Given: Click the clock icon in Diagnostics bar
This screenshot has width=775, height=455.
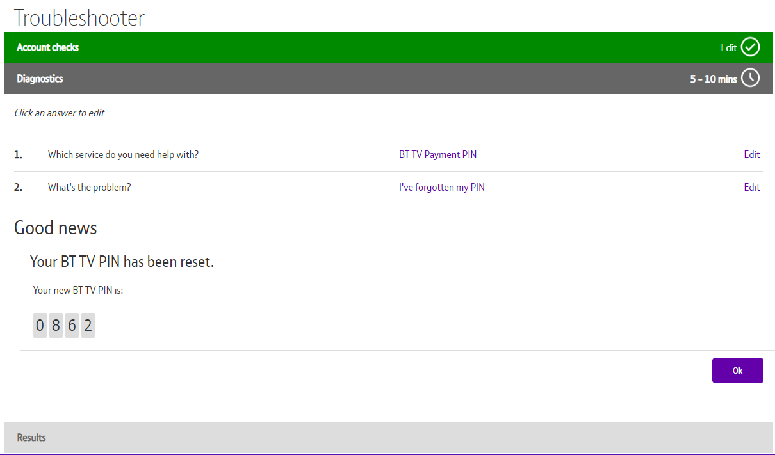Looking at the screenshot, I should pos(750,79).
